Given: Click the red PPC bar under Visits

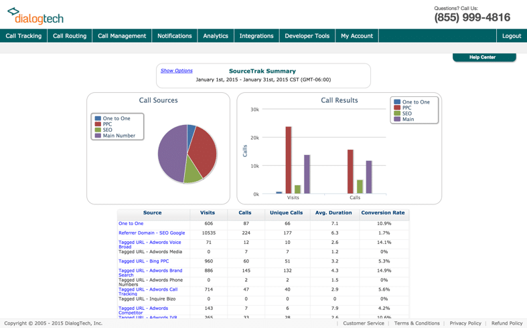Looking at the screenshot, I should [x=289, y=160].
